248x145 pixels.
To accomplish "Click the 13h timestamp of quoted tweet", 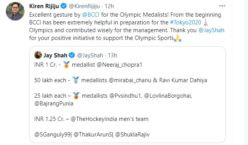I will coord(112,55).
